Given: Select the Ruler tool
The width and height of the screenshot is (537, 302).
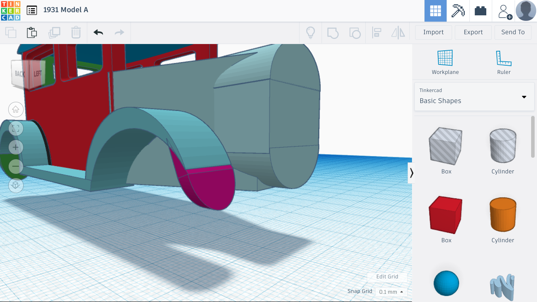Looking at the screenshot, I should point(504,62).
